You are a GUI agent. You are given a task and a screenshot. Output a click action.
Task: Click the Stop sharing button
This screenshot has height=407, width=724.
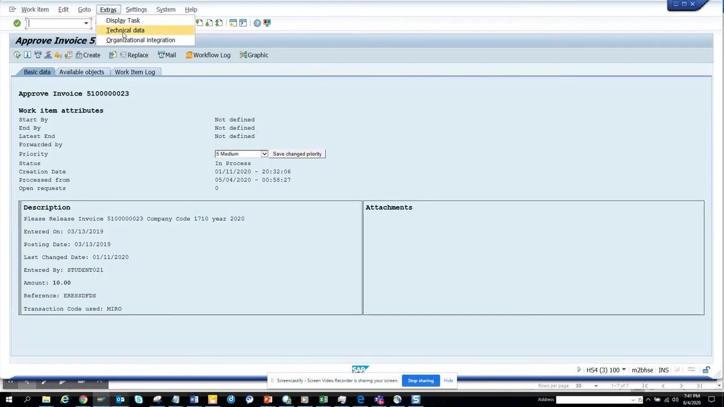click(421, 380)
